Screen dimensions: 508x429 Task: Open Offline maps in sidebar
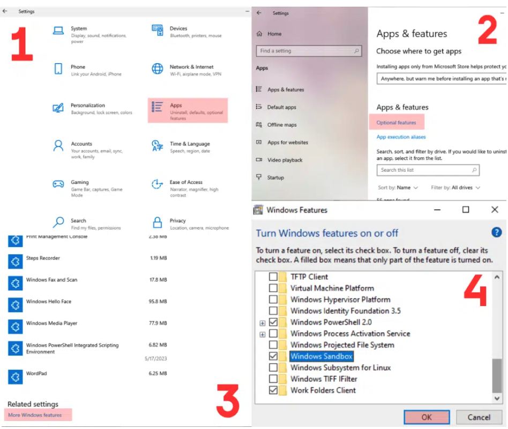click(x=281, y=125)
